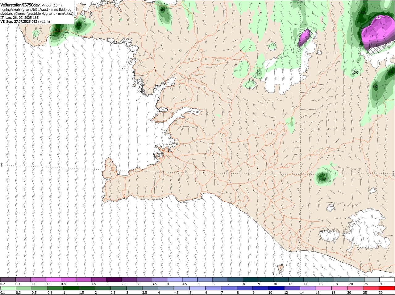Click the '1.1' label in the top green cell
The width and height of the screenshot is (395, 295).
point(163,10)
